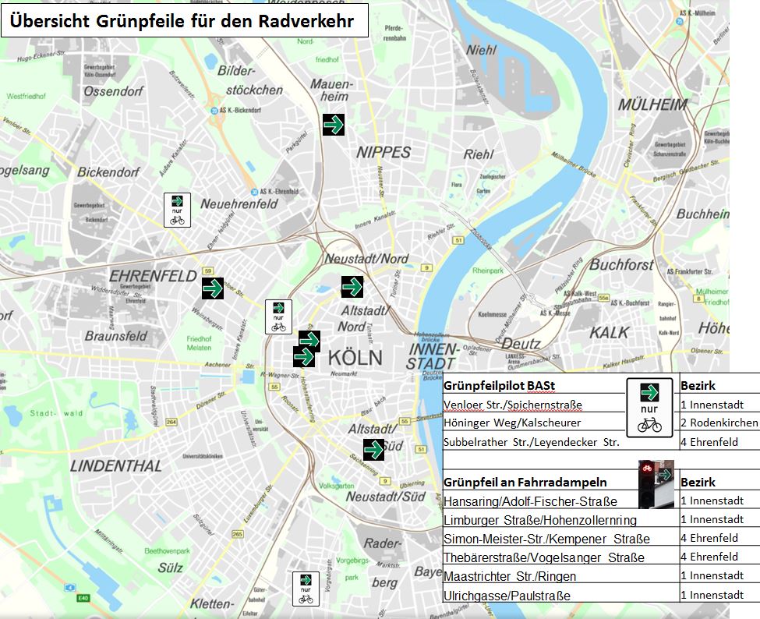The height and width of the screenshot is (619, 760).
Task: Select the 'Höninger Weg/Kalscheurer' row
Action: click(512, 423)
